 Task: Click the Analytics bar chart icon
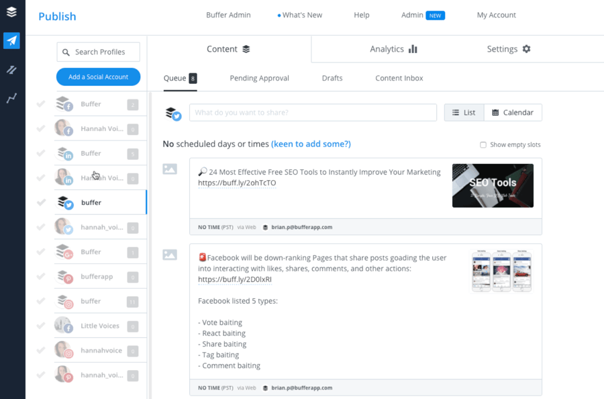tap(413, 49)
